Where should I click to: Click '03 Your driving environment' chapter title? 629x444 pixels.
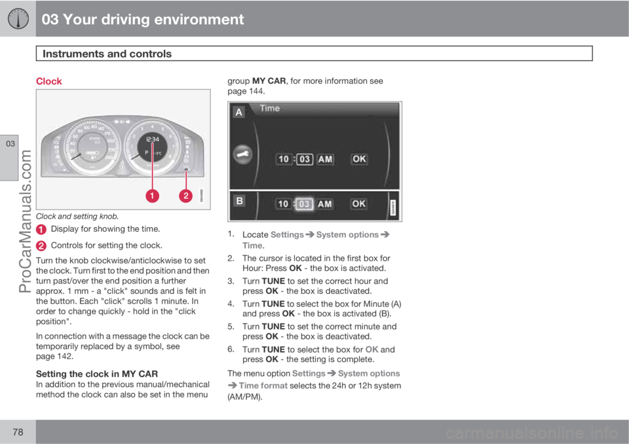click(x=143, y=19)
